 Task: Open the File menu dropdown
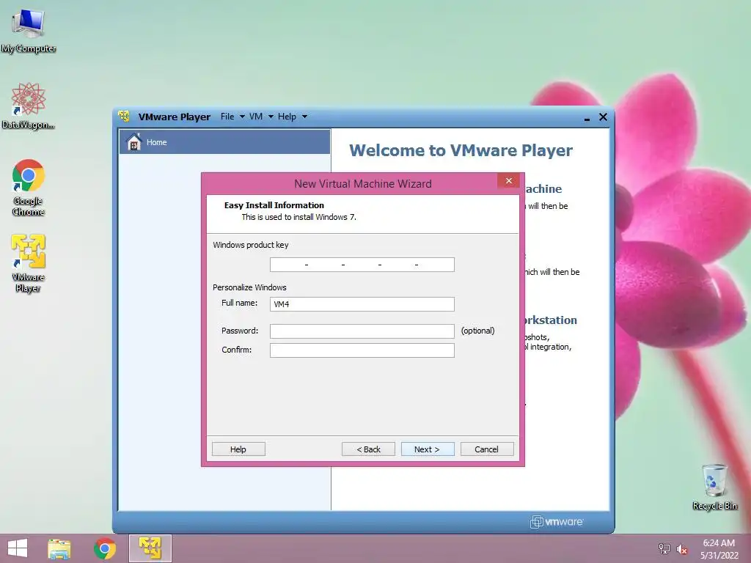(x=232, y=117)
